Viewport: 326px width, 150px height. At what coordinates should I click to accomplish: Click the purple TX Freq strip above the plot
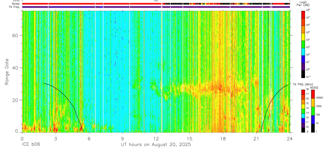[x=156, y=7]
